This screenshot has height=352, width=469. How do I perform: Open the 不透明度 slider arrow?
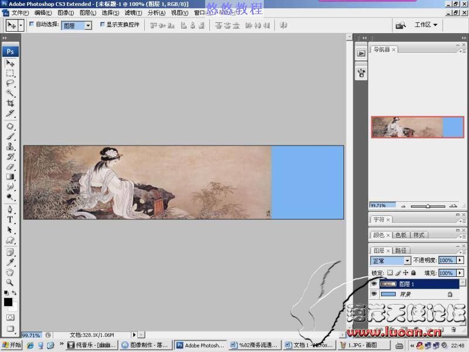click(x=460, y=260)
